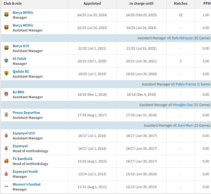This screenshot has height=194, width=211.
Task: Click the Espanyol crest in the Head of methodology row
Action: pos(6,148)
